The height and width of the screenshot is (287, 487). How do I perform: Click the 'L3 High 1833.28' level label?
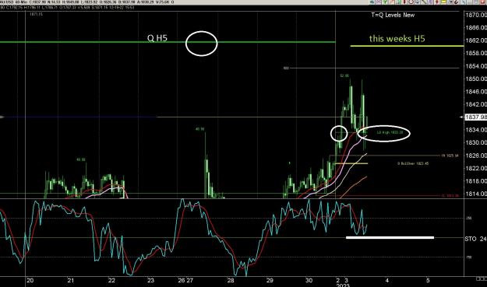tap(390, 133)
